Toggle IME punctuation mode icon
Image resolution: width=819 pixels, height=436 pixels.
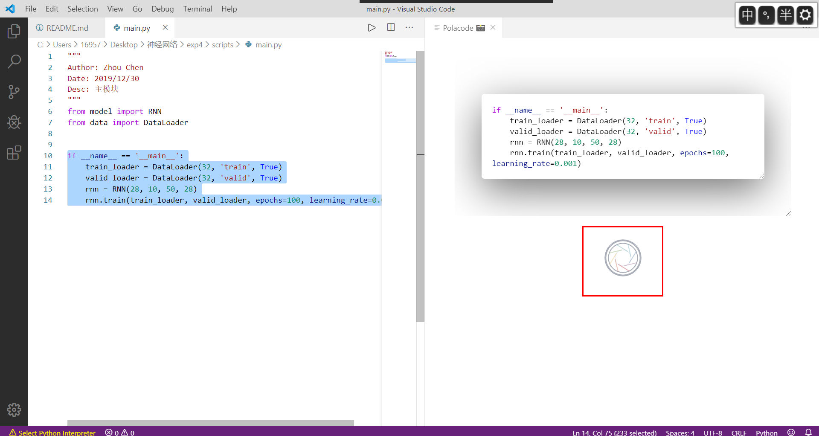767,15
